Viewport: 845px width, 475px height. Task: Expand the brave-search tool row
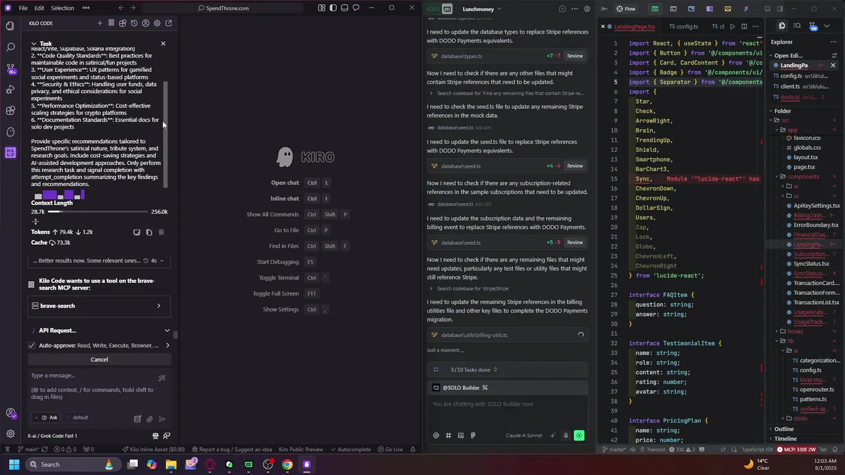pos(99,305)
